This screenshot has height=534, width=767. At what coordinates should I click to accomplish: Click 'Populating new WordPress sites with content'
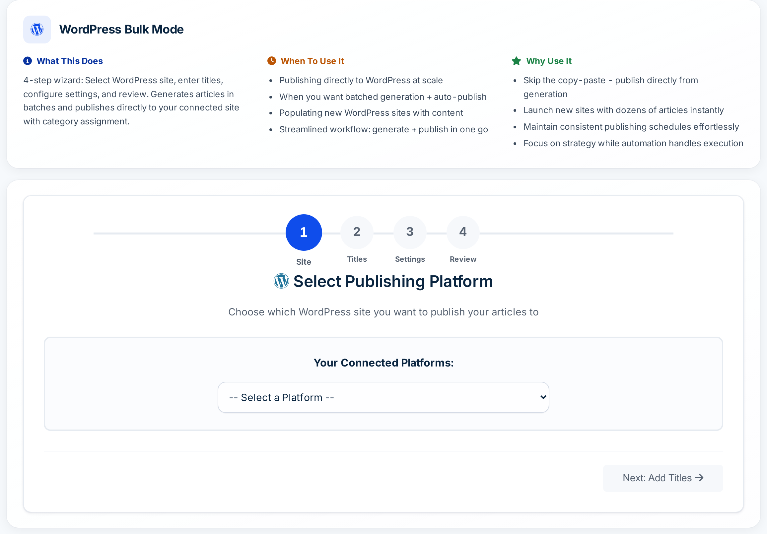371,113
